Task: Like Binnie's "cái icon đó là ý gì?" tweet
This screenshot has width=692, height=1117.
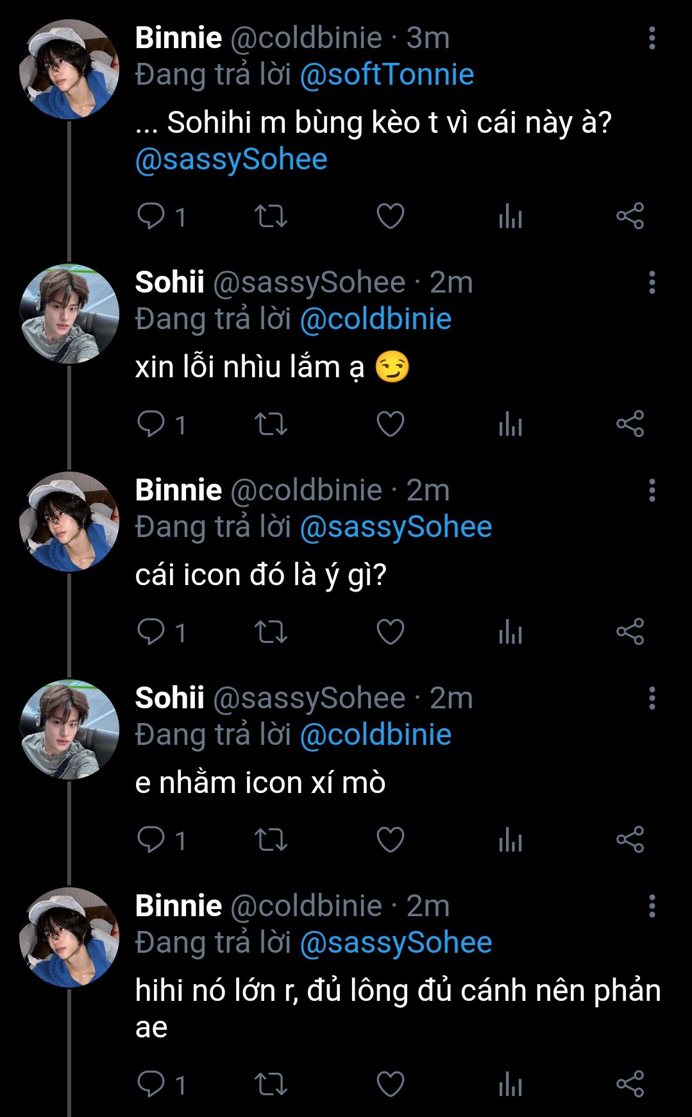Action: pyautogui.click(x=390, y=632)
